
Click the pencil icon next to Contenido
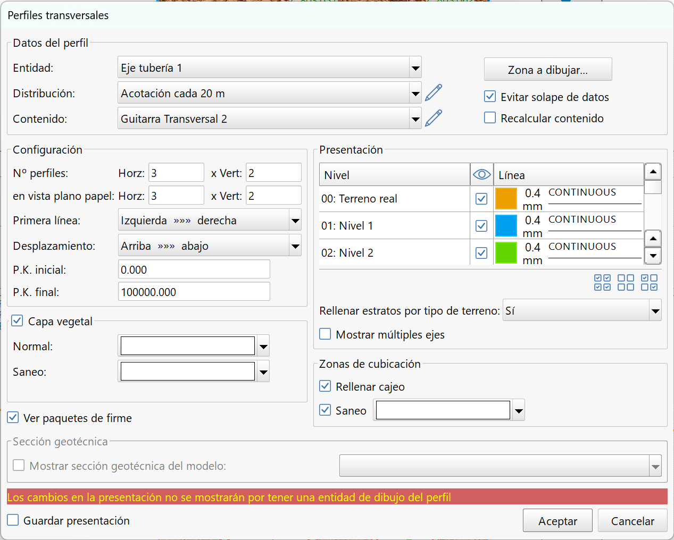(x=434, y=118)
